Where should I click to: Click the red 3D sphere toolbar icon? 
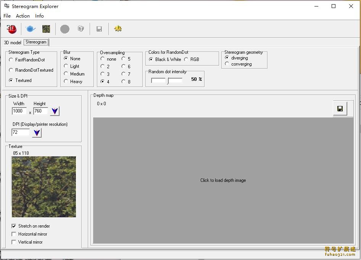point(11,29)
